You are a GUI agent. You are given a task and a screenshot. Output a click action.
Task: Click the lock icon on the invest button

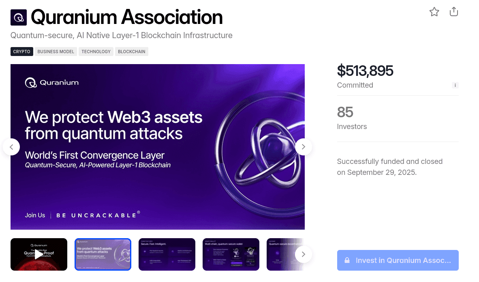[347, 260]
